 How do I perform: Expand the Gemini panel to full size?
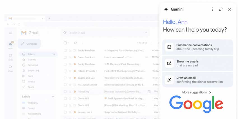pyautogui.click(x=221, y=9)
